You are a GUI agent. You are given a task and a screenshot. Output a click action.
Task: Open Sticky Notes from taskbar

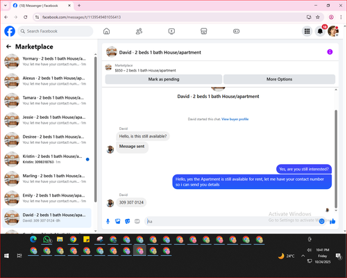pyautogui.click(x=86, y=239)
